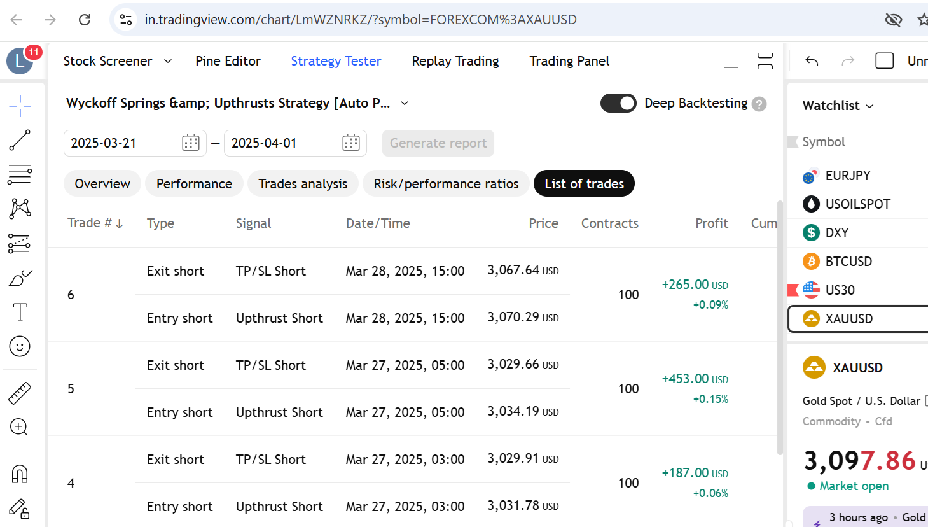Viewport: 928px width, 527px height.
Task: Turn off Deep Backtesting switch
Action: (x=618, y=103)
